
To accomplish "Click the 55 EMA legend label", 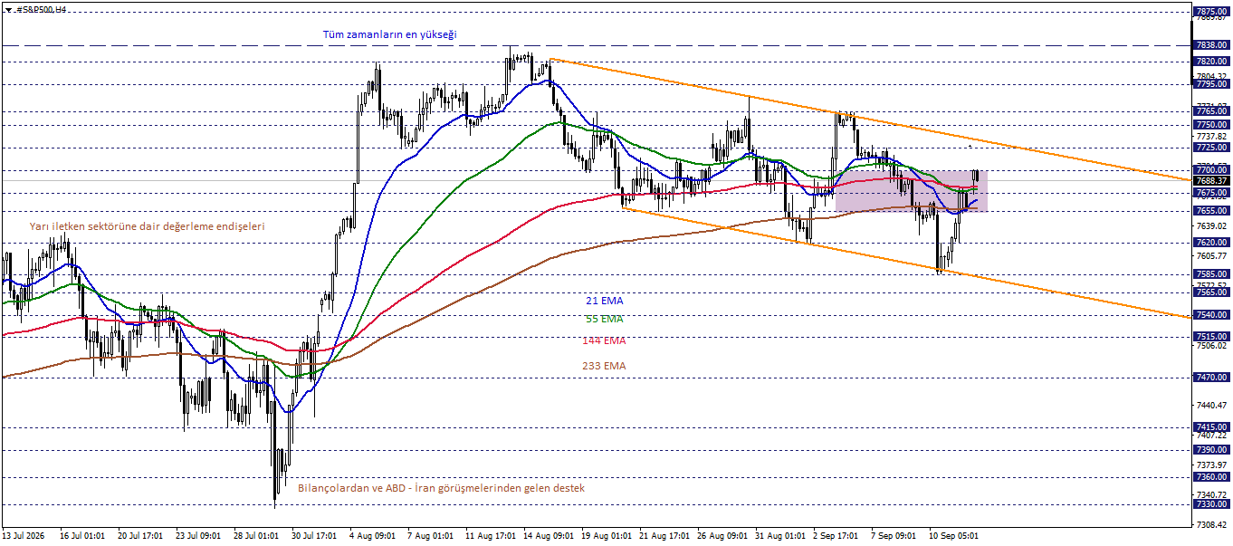I will tap(605, 319).
